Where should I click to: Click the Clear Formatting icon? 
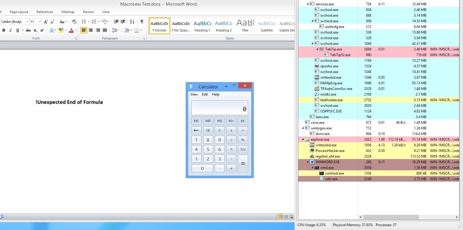[x=74, y=22]
